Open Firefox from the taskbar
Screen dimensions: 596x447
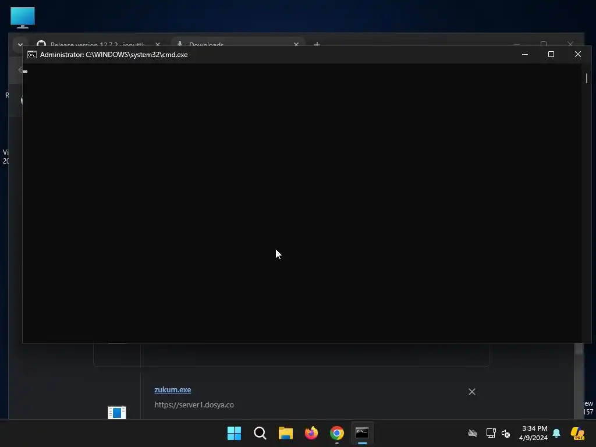[x=311, y=433]
